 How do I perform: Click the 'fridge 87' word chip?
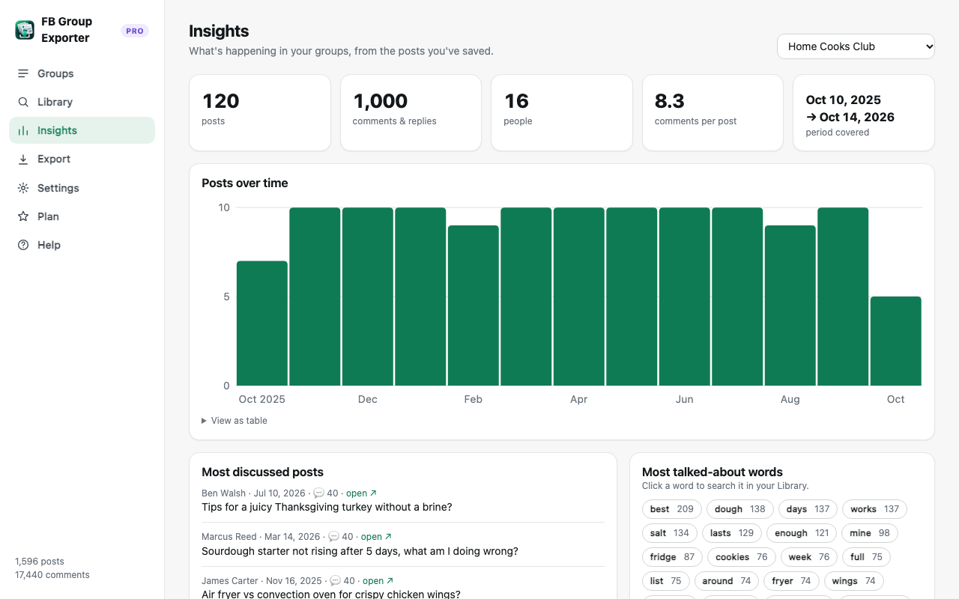[x=672, y=557]
